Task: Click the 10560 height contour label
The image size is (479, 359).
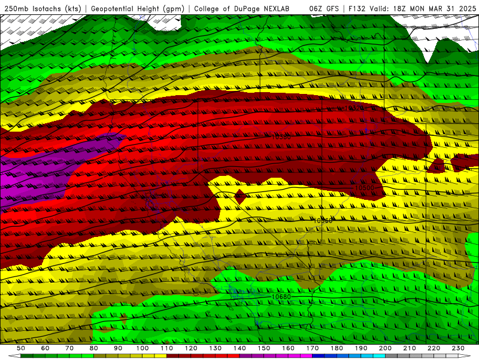Action: coord(323,220)
